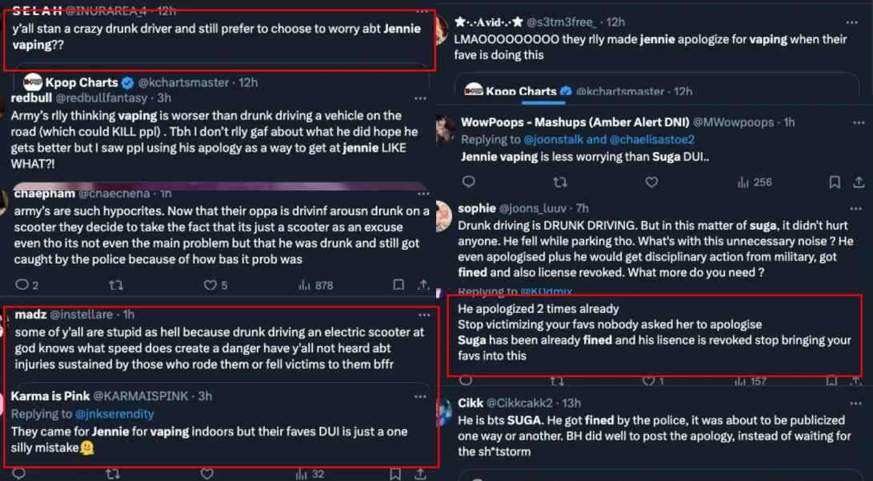
Task: Like chaepham's tweet with 5 likes
Action: [210, 285]
